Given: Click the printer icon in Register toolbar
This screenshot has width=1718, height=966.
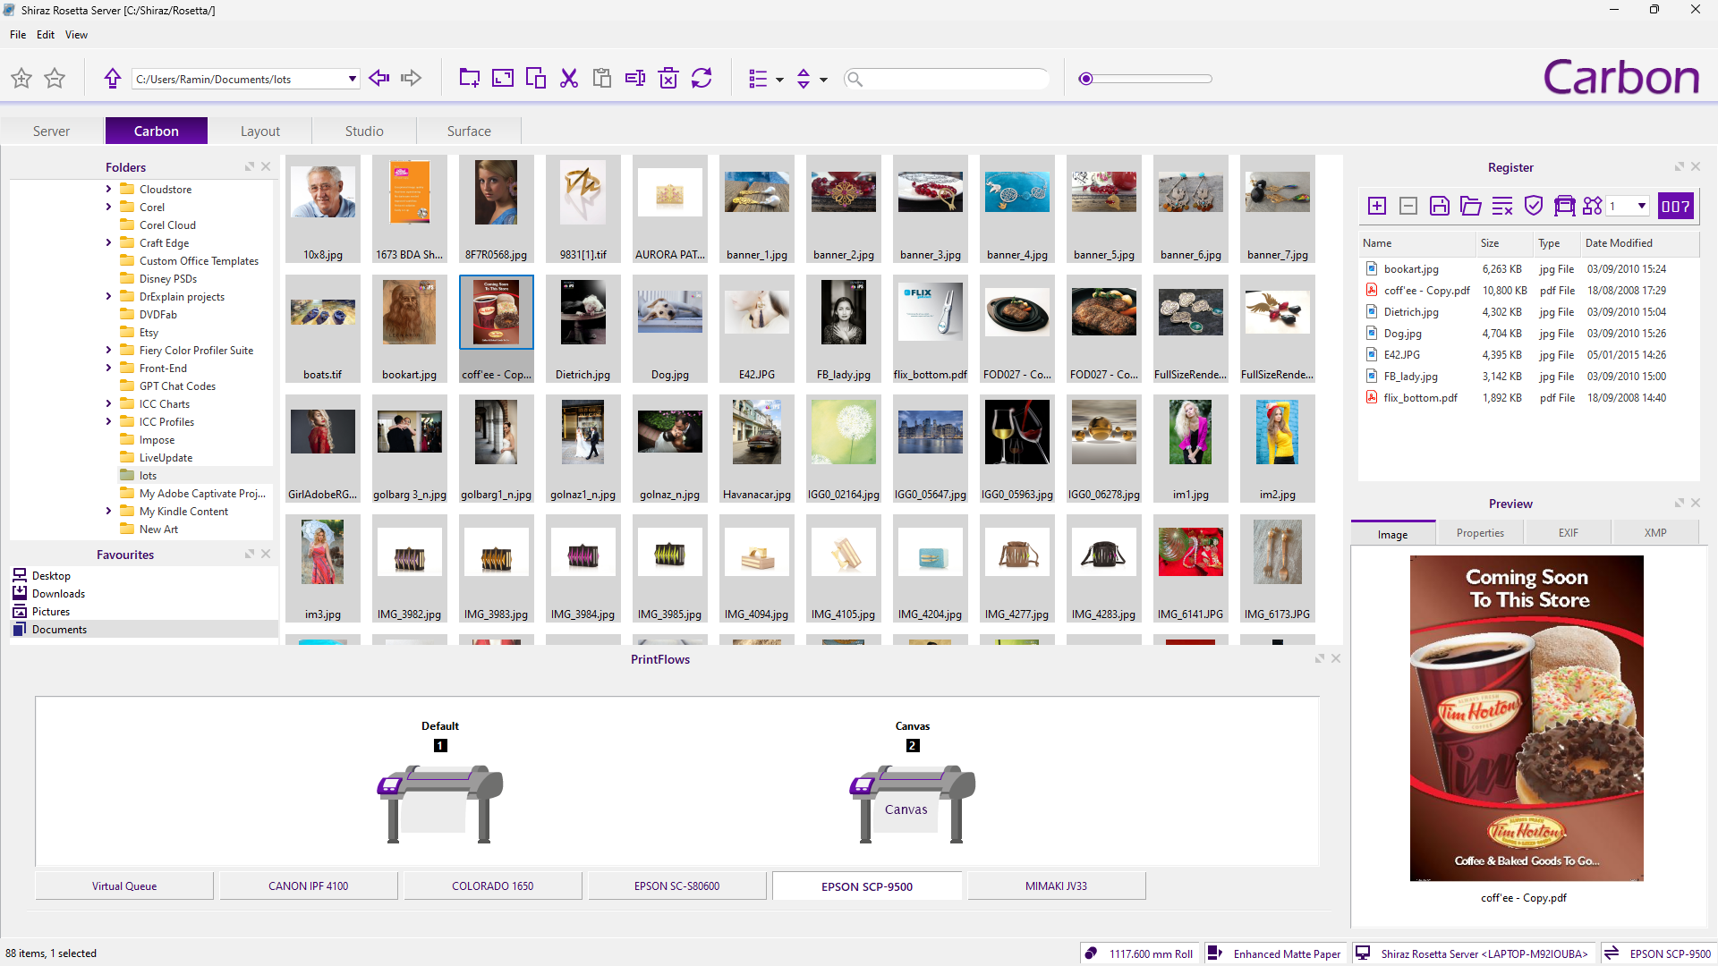Looking at the screenshot, I should [x=1564, y=207].
